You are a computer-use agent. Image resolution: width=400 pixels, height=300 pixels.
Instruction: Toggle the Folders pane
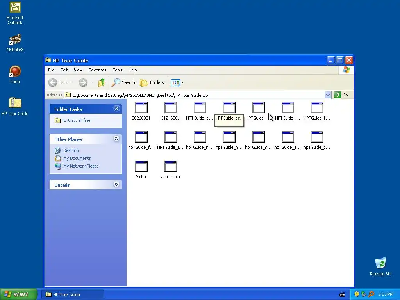click(152, 82)
